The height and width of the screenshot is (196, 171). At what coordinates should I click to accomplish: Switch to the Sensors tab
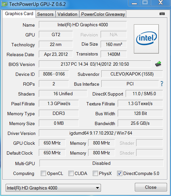[x=45, y=14]
